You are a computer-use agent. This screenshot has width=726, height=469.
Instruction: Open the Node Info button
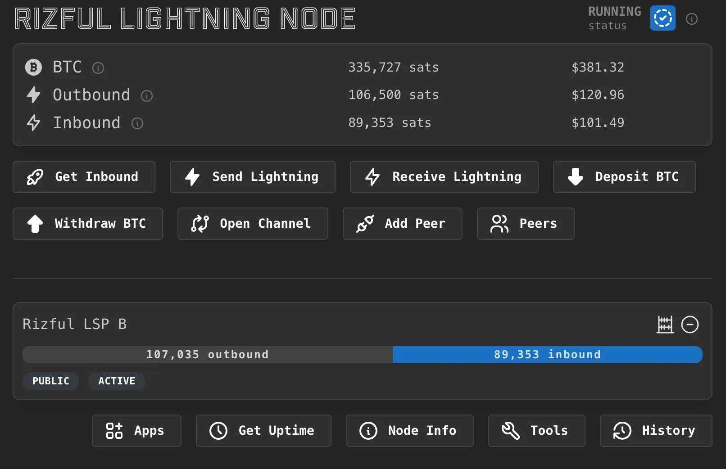[409, 431]
